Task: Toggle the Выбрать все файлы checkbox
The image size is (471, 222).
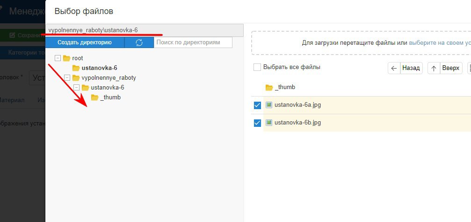Action: (257, 67)
